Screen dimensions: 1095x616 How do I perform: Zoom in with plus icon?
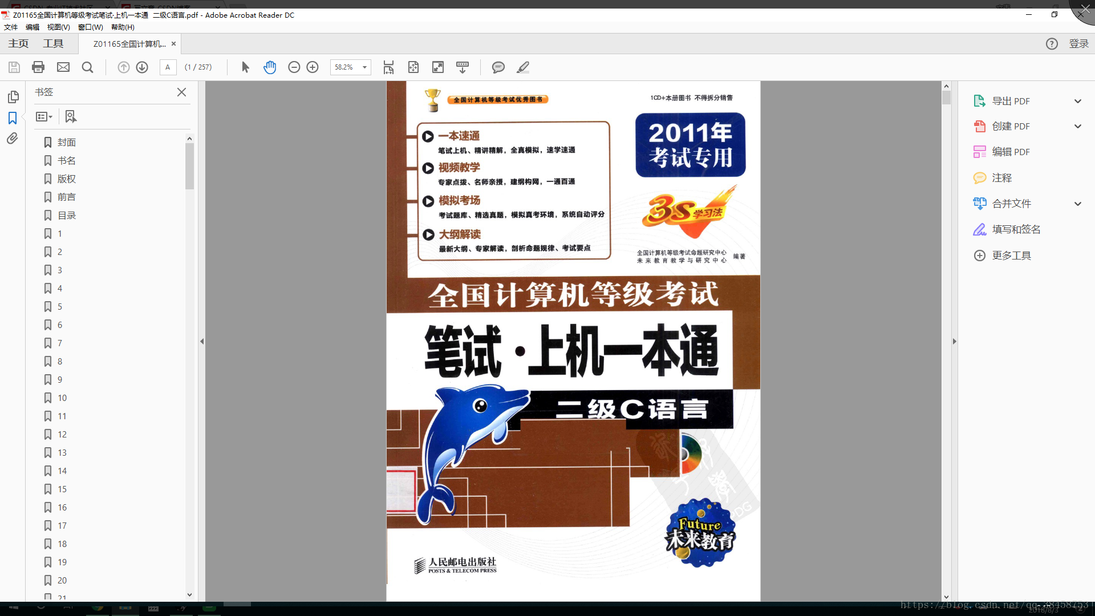(x=313, y=67)
